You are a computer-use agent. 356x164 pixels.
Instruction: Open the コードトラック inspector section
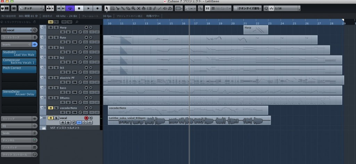click(16, 37)
